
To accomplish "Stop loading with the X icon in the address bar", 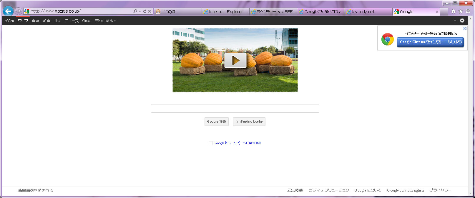I will 149,11.
